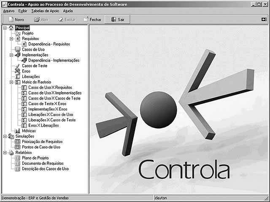270x202 pixels.
Task: Click the Sair door icon
Action: (113, 19)
